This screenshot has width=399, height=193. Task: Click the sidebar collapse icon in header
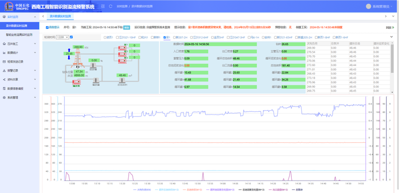click(x=103, y=6)
